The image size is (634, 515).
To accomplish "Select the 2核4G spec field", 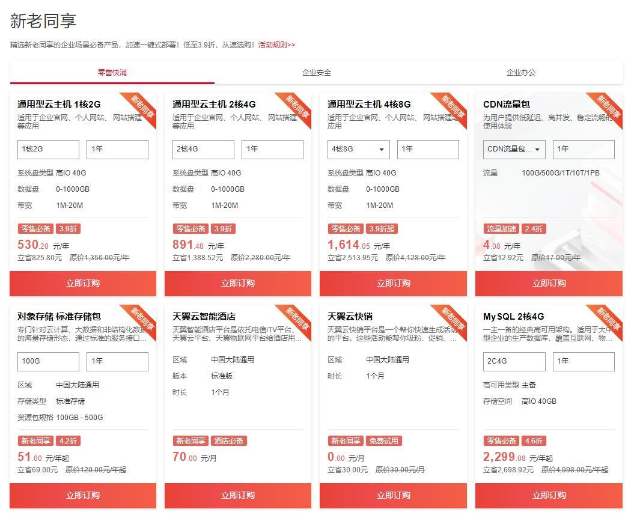I will pos(203,149).
